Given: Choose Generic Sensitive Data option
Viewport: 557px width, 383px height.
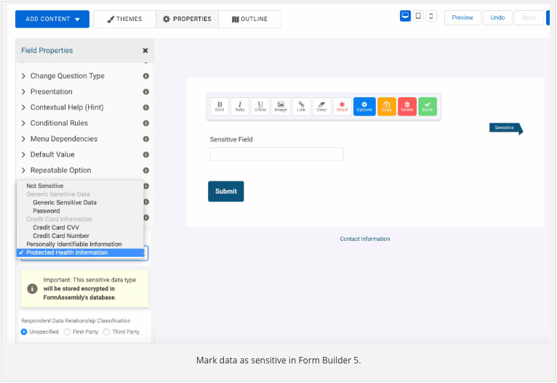Looking at the screenshot, I should click(80, 202).
